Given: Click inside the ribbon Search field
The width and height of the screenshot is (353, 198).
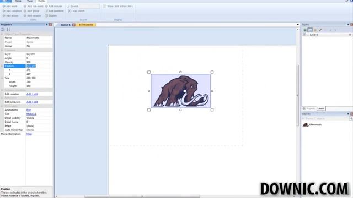Looking at the screenshot, I should point(89,6).
